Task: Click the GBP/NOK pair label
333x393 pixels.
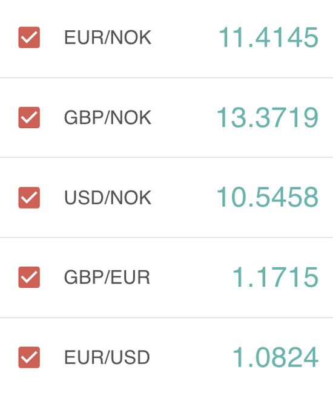Action: (x=108, y=117)
